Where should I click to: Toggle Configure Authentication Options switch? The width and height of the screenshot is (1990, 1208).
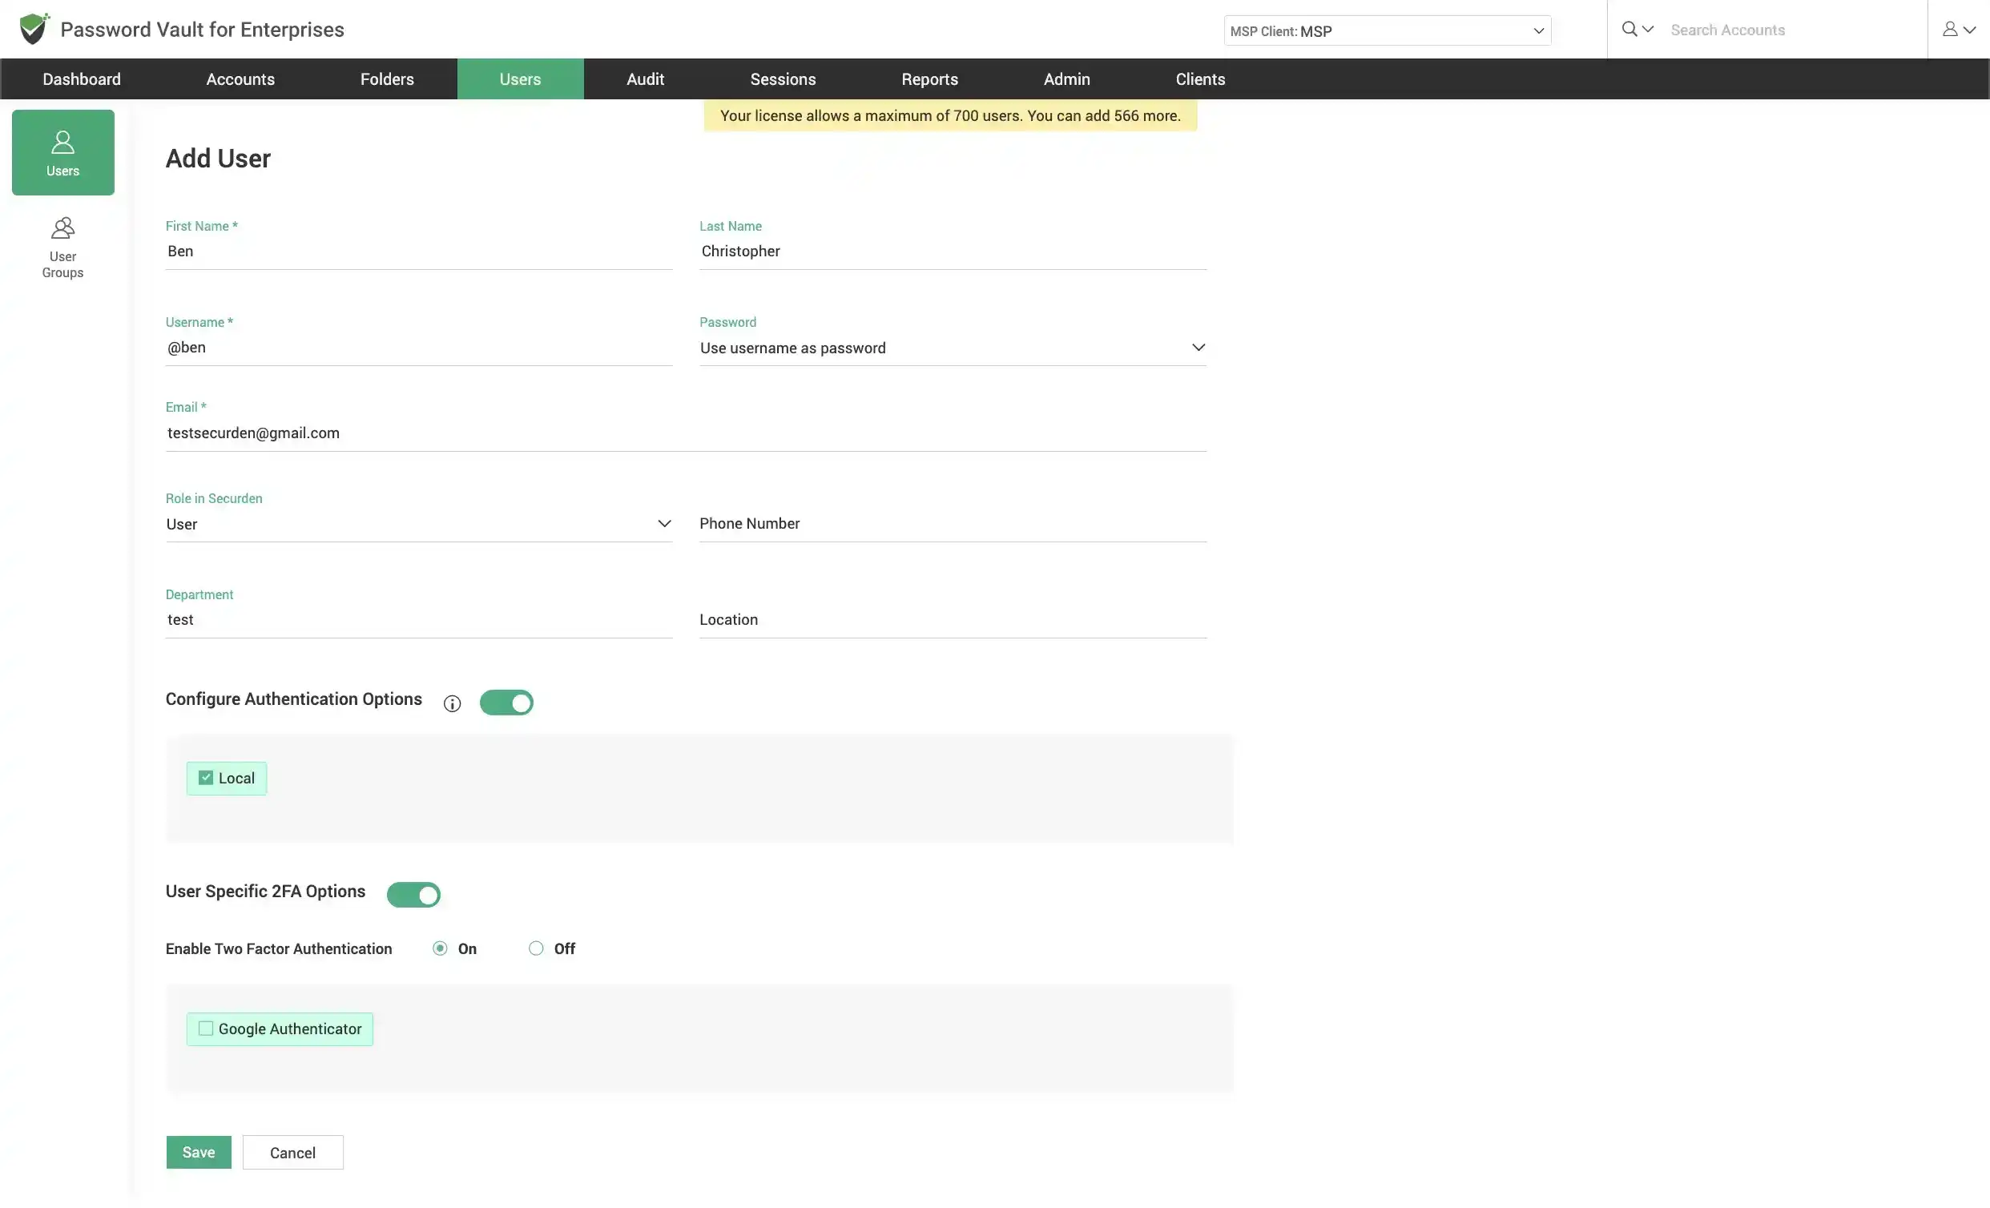506,703
